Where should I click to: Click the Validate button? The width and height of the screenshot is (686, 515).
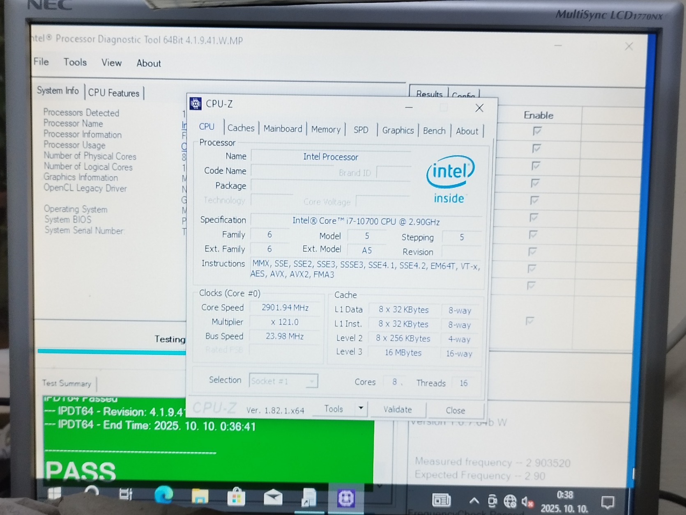coord(398,410)
